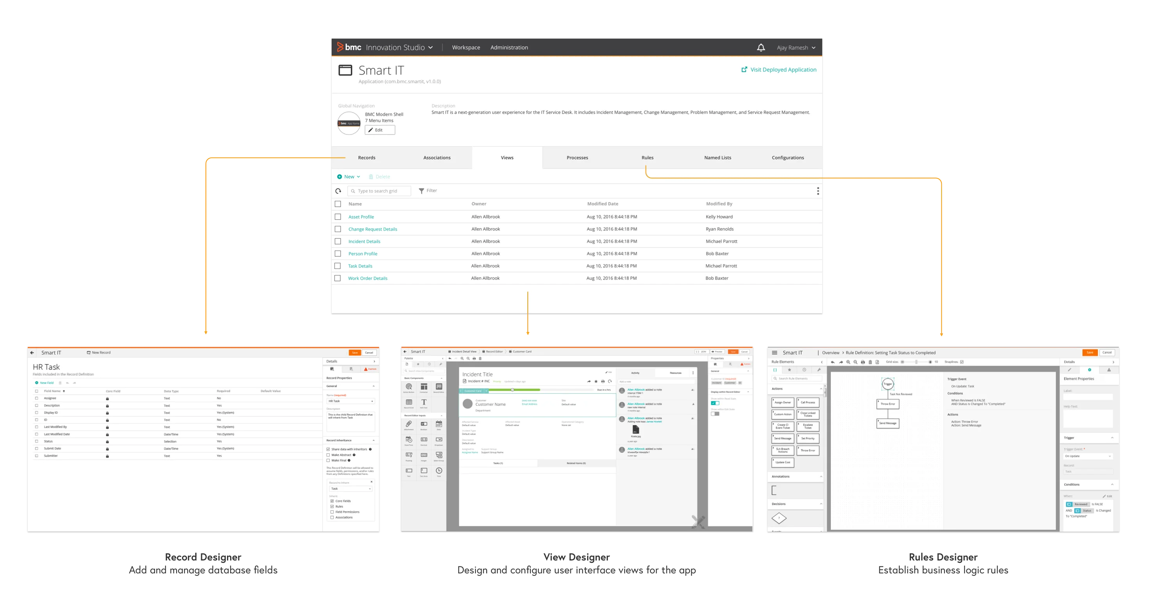Screen dimensions: 1157x607
Task: Open curly braces tab in Rule Elements
Action: pyautogui.click(x=775, y=370)
